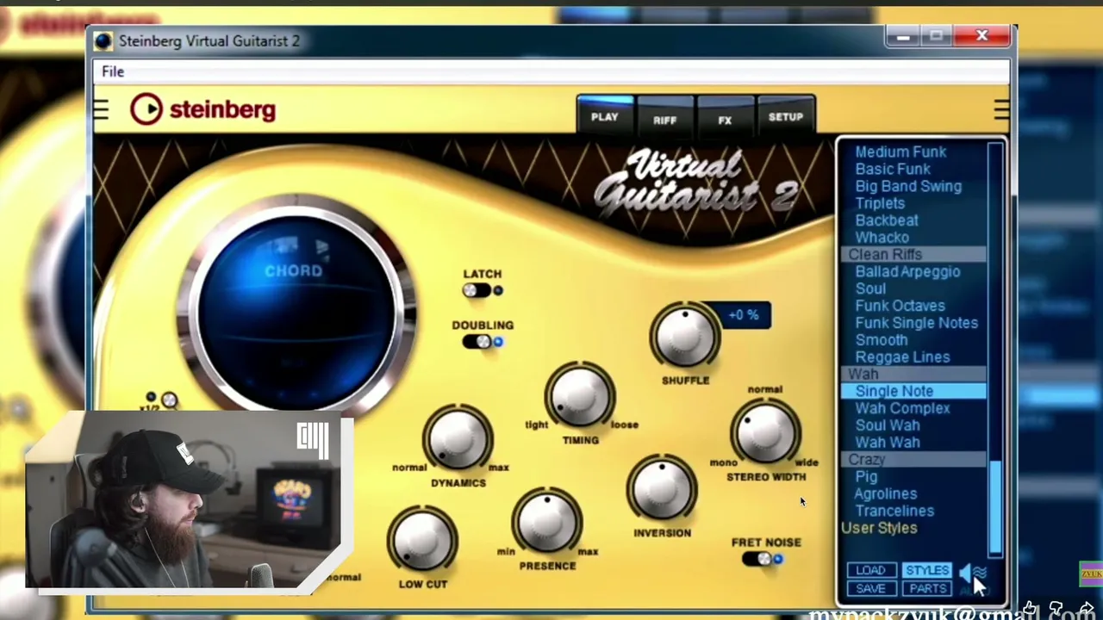1103x620 pixels.
Task: Minimize the Virtual Guitarist 2 window
Action: pyautogui.click(x=903, y=36)
